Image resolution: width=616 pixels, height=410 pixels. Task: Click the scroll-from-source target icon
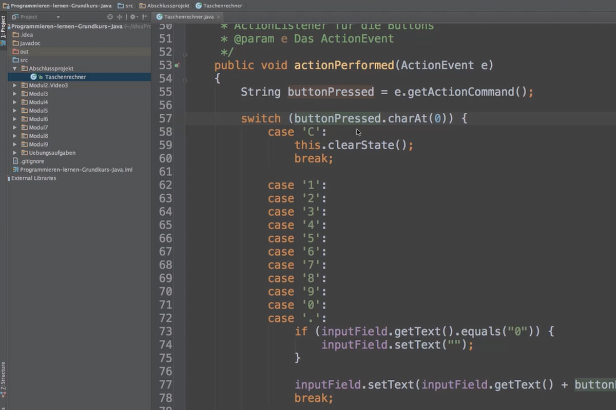click(x=110, y=17)
